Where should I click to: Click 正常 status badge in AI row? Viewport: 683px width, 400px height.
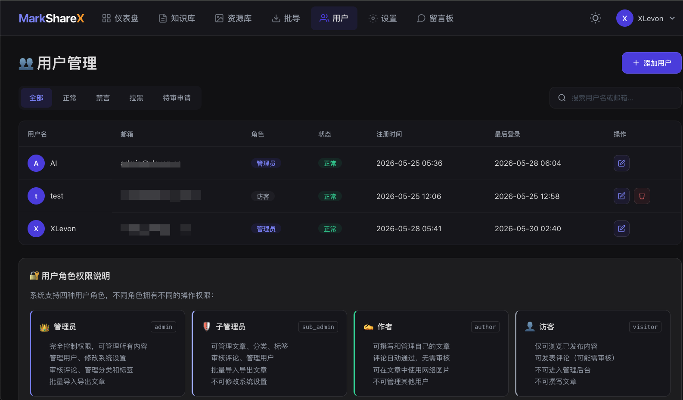point(330,163)
